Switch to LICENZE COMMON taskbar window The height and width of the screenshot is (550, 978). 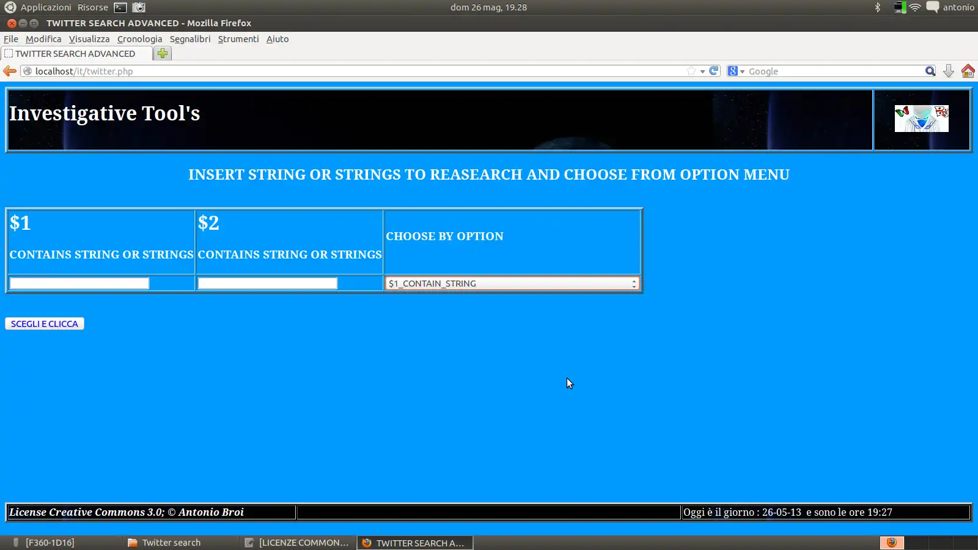click(296, 543)
